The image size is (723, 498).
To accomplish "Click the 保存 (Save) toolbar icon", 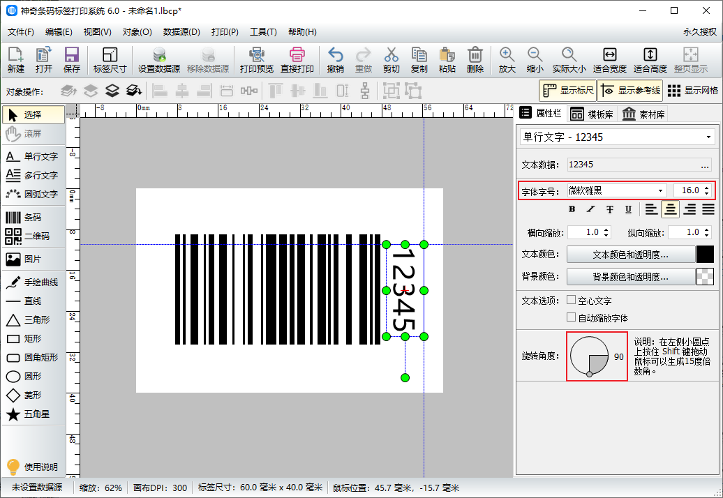I will [x=71, y=60].
